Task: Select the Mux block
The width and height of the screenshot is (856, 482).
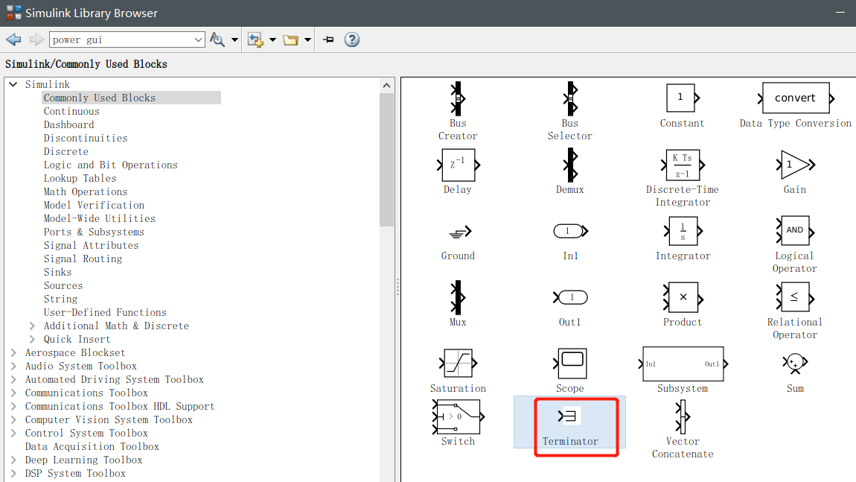Action: click(458, 297)
